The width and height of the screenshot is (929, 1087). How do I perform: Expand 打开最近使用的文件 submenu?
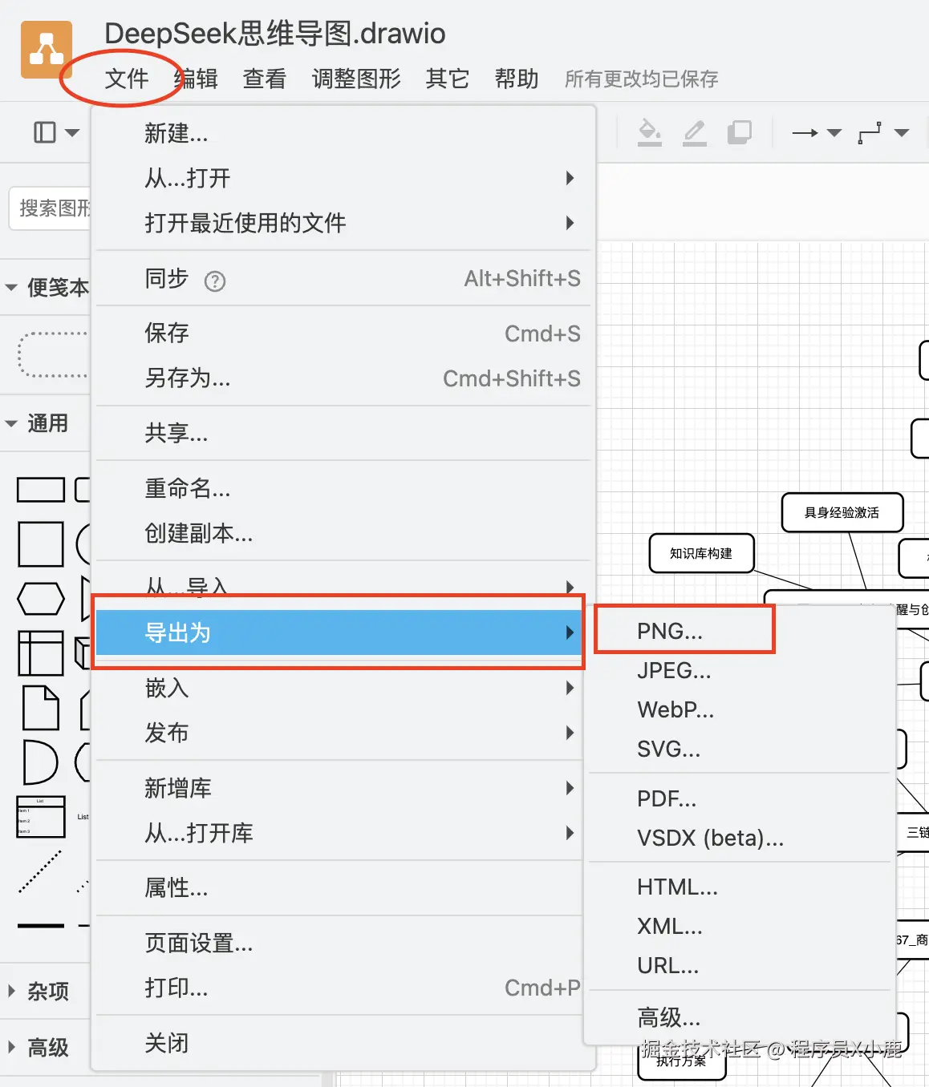coord(343,223)
